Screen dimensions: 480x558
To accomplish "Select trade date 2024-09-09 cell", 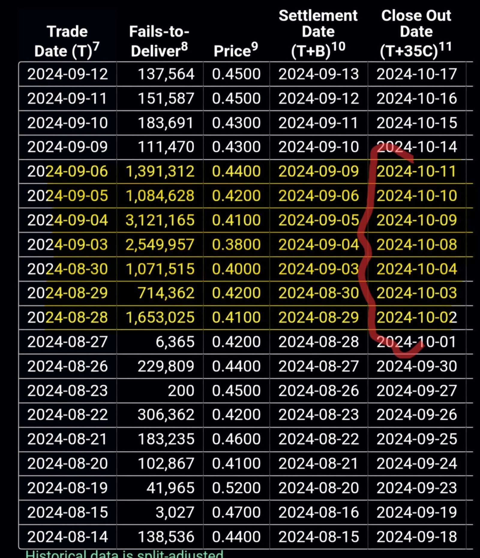I will coord(67,147).
